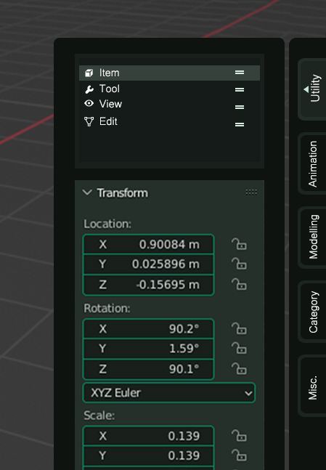Open the Modelling sidebar tab
The height and width of the screenshot is (470, 326).
click(312, 237)
